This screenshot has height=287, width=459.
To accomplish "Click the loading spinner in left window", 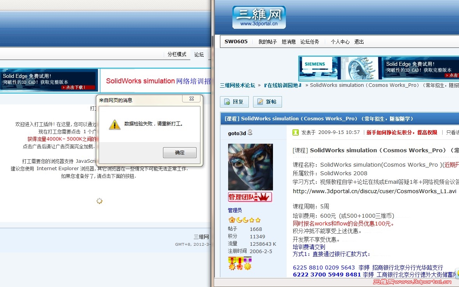I will pyautogui.click(x=99, y=201).
